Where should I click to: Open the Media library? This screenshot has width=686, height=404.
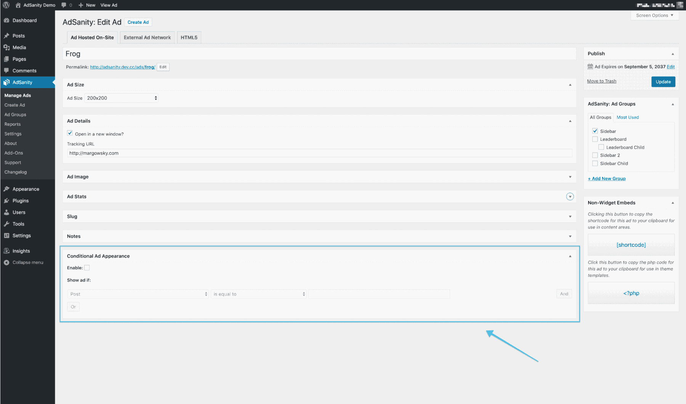pos(19,47)
